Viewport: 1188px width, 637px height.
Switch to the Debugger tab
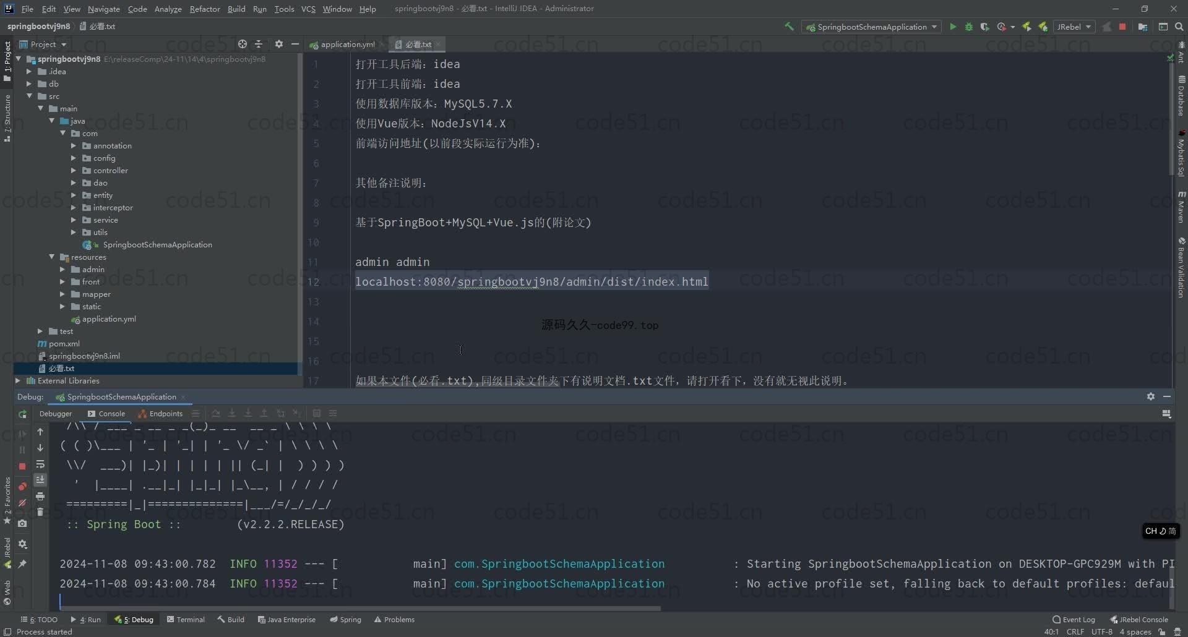(x=56, y=414)
